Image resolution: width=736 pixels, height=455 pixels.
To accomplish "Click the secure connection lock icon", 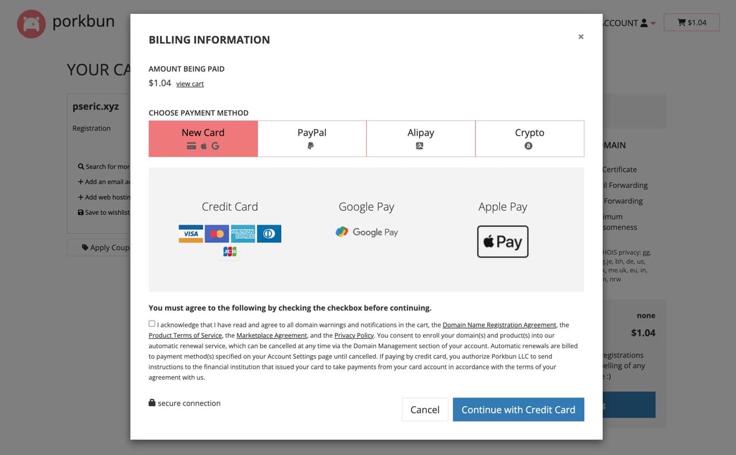I will [152, 403].
